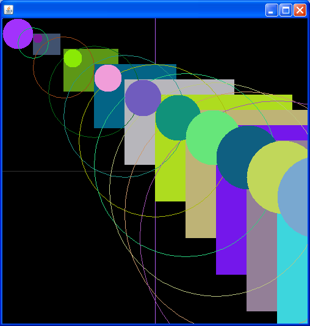Minimize the window

click(x=272, y=10)
